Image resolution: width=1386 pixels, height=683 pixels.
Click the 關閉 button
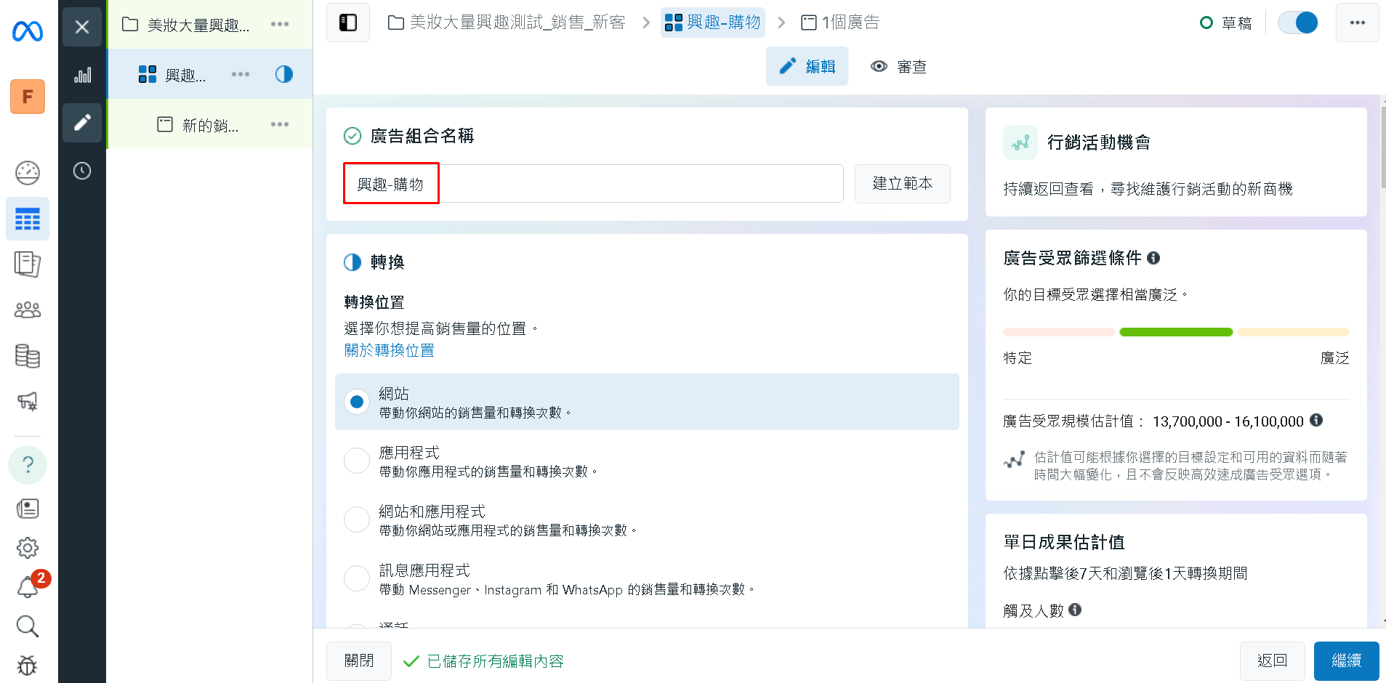click(x=359, y=660)
